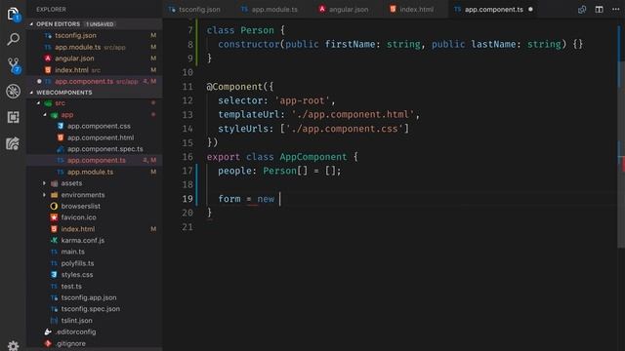Click line number 19 in gutter
Image resolution: width=625 pixels, height=351 pixels.
pos(187,199)
